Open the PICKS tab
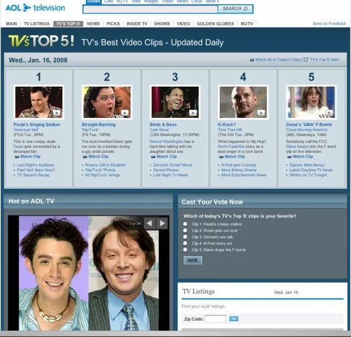Viewport: 351px width, 337px height. [113, 24]
